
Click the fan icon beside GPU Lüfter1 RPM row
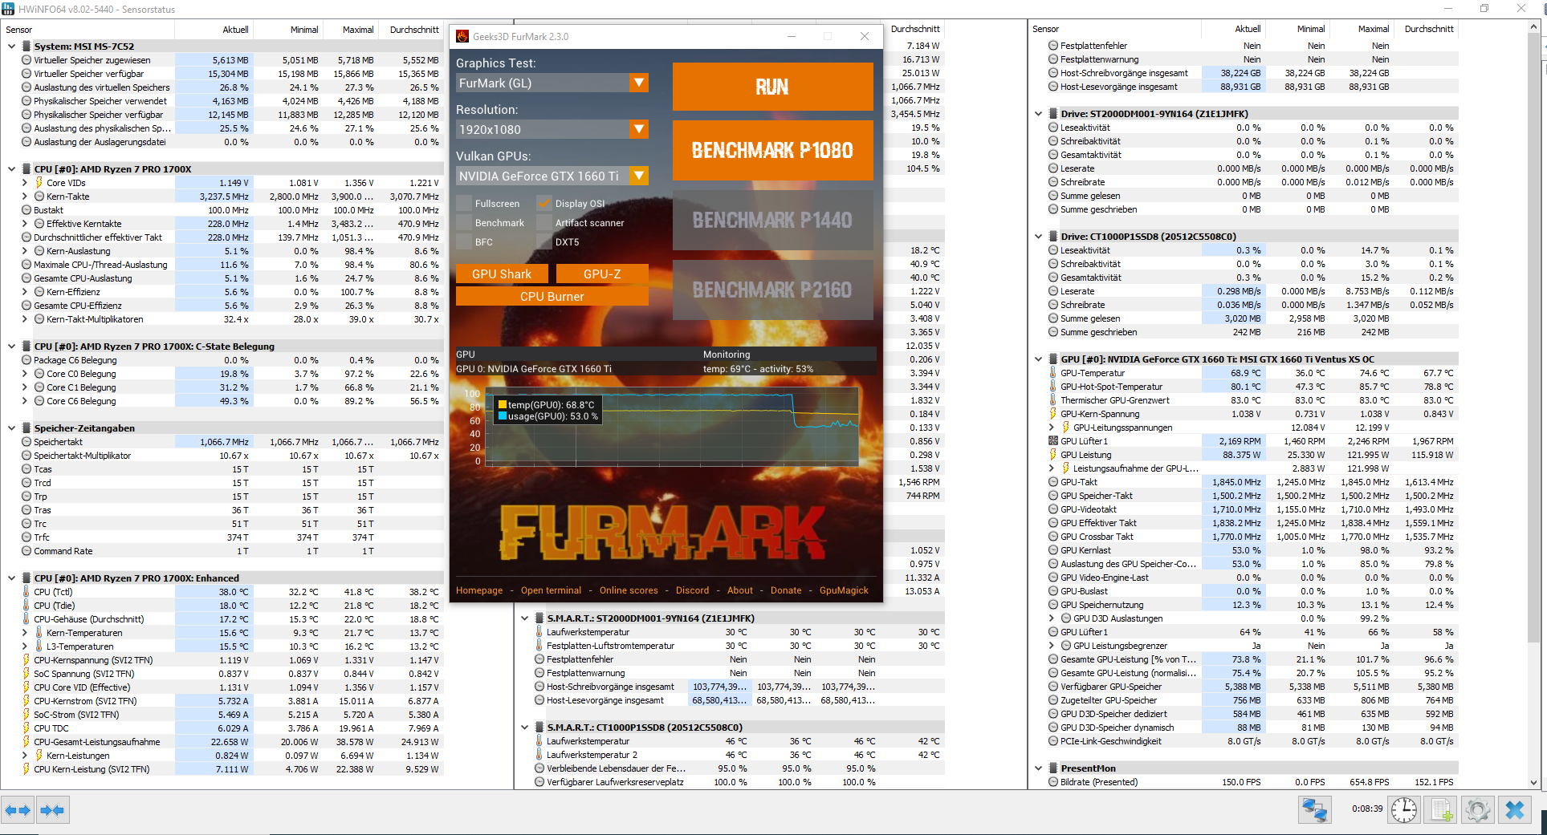[1053, 441]
